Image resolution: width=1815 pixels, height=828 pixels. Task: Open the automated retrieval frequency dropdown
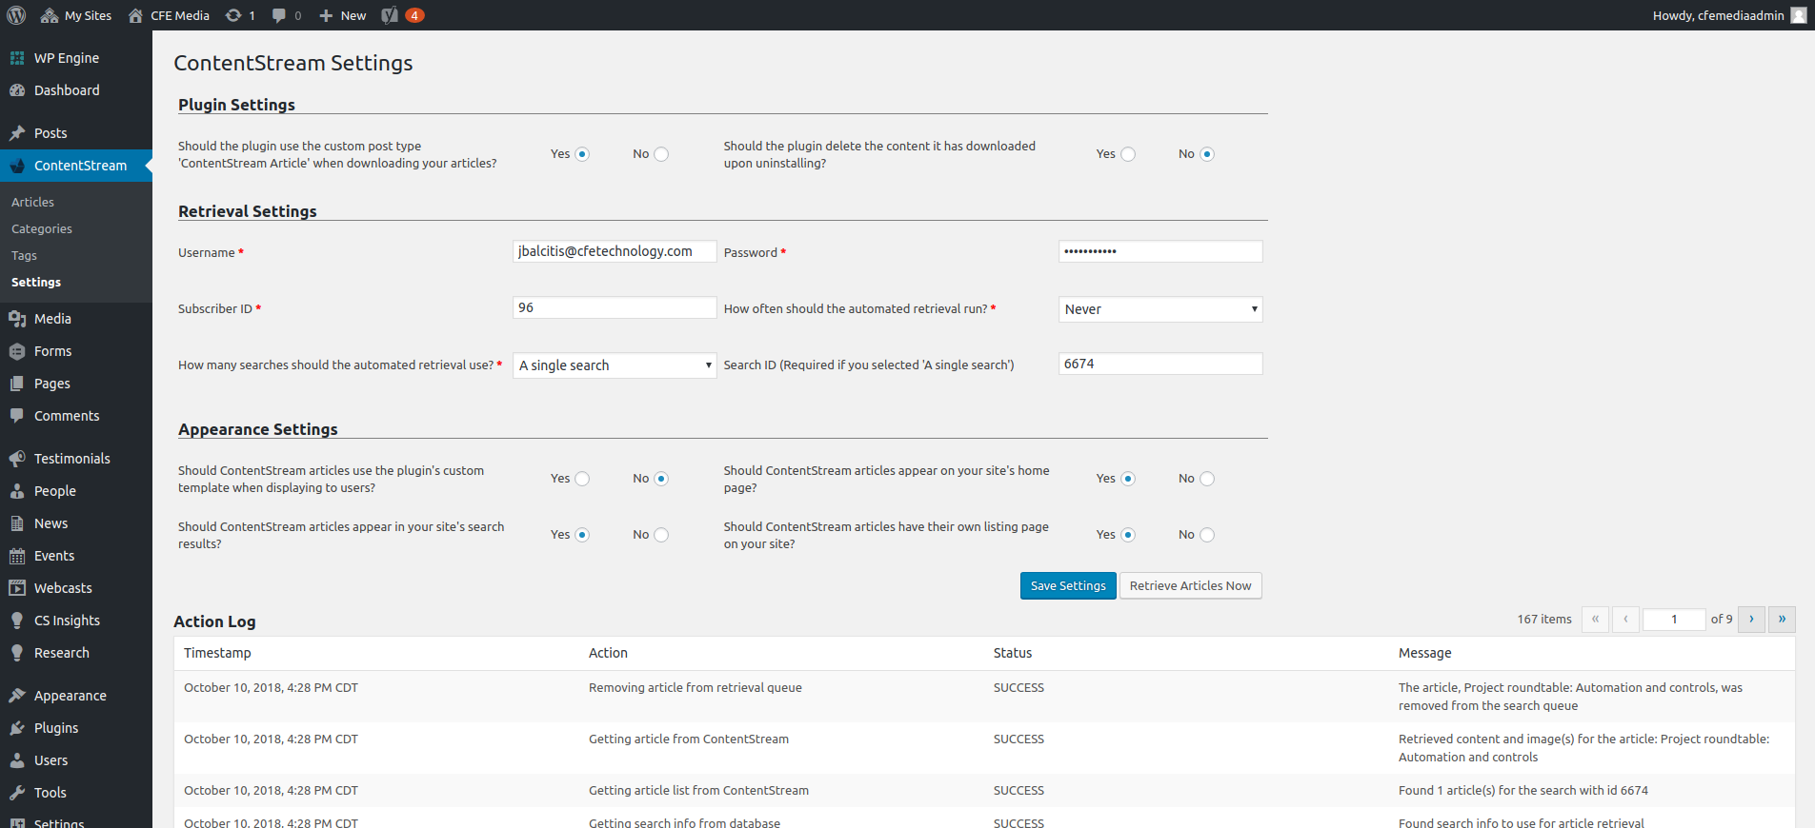point(1160,309)
